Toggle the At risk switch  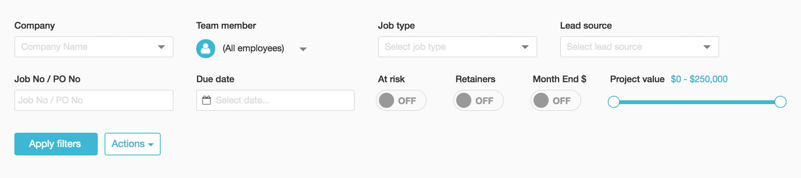401,100
